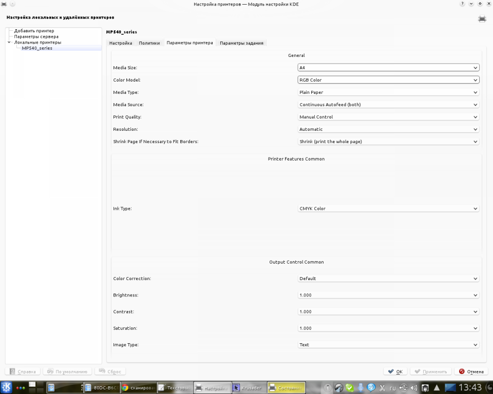Open the Image Type dropdown (Text)
The image size is (493, 394).
(x=388, y=345)
